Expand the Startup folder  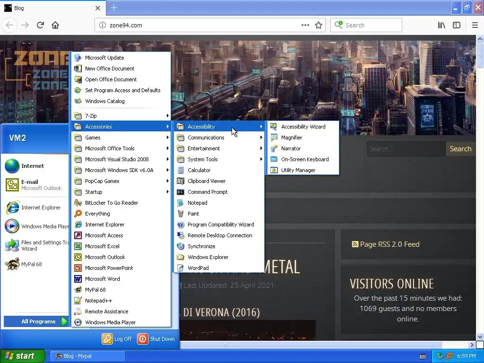click(x=121, y=192)
